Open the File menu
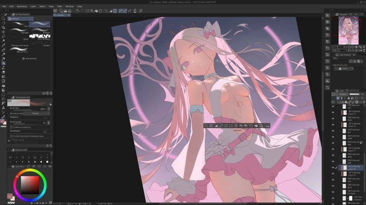The image size is (366, 205). pyautogui.click(x=4, y=6)
